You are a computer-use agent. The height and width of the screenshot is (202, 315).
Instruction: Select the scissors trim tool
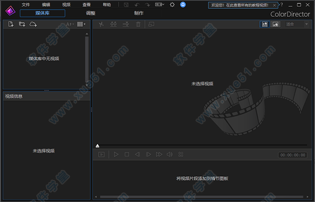[101, 24]
